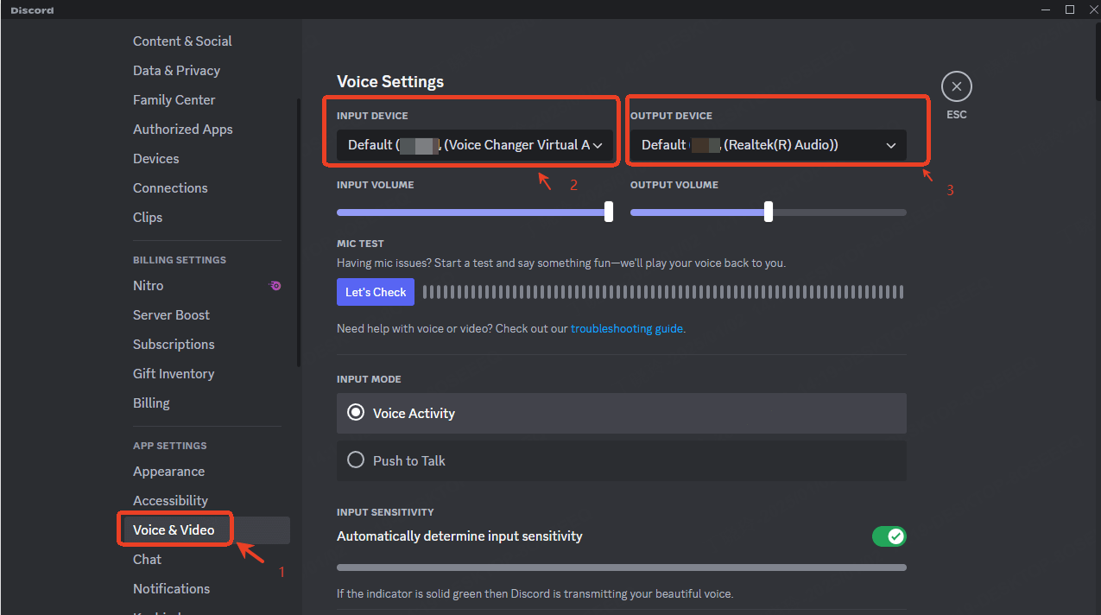Screen dimensions: 1101x615
Task: Open the Voice & Video settings page
Action: (174, 529)
